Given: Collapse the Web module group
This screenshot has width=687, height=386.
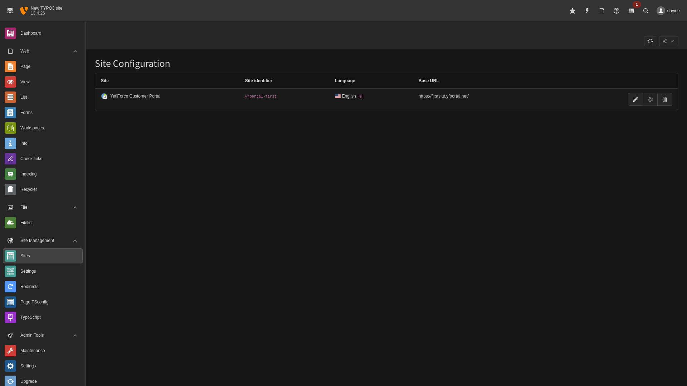Looking at the screenshot, I should (75, 51).
